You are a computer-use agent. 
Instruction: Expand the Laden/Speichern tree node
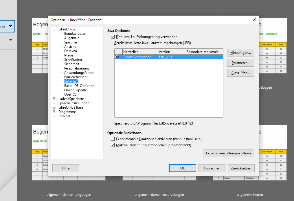pyautogui.click(x=54, y=99)
